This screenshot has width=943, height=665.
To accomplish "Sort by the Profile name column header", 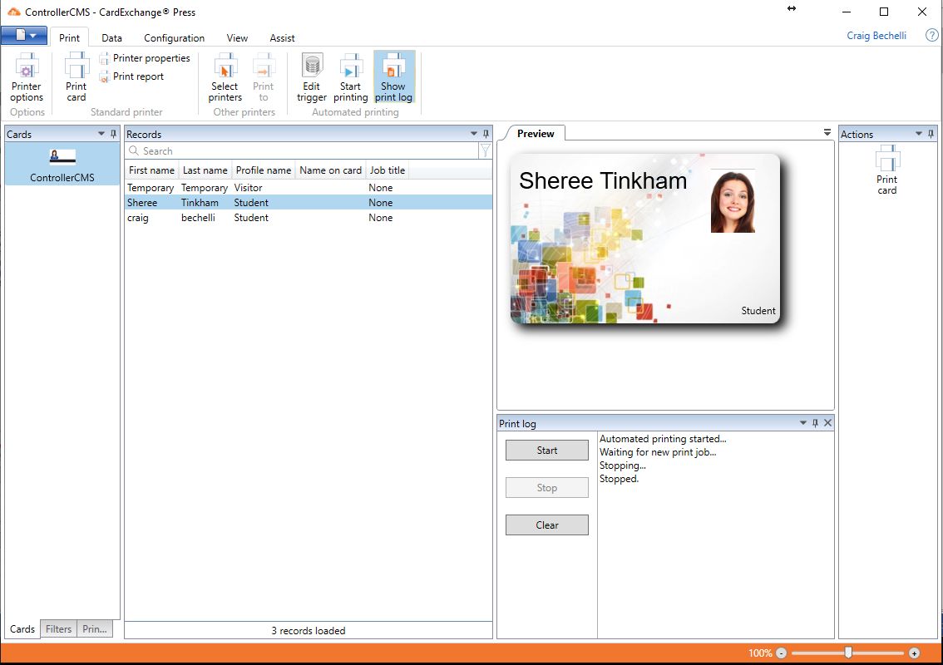I will pos(264,170).
